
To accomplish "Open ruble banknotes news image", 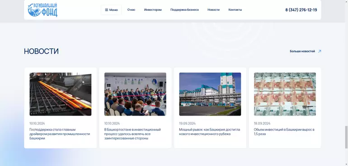I will click(285, 94).
